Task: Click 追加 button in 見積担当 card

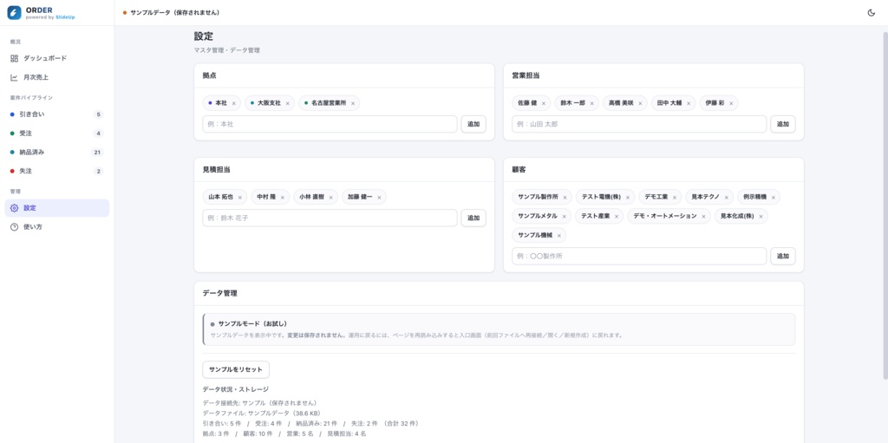Action: [x=473, y=218]
